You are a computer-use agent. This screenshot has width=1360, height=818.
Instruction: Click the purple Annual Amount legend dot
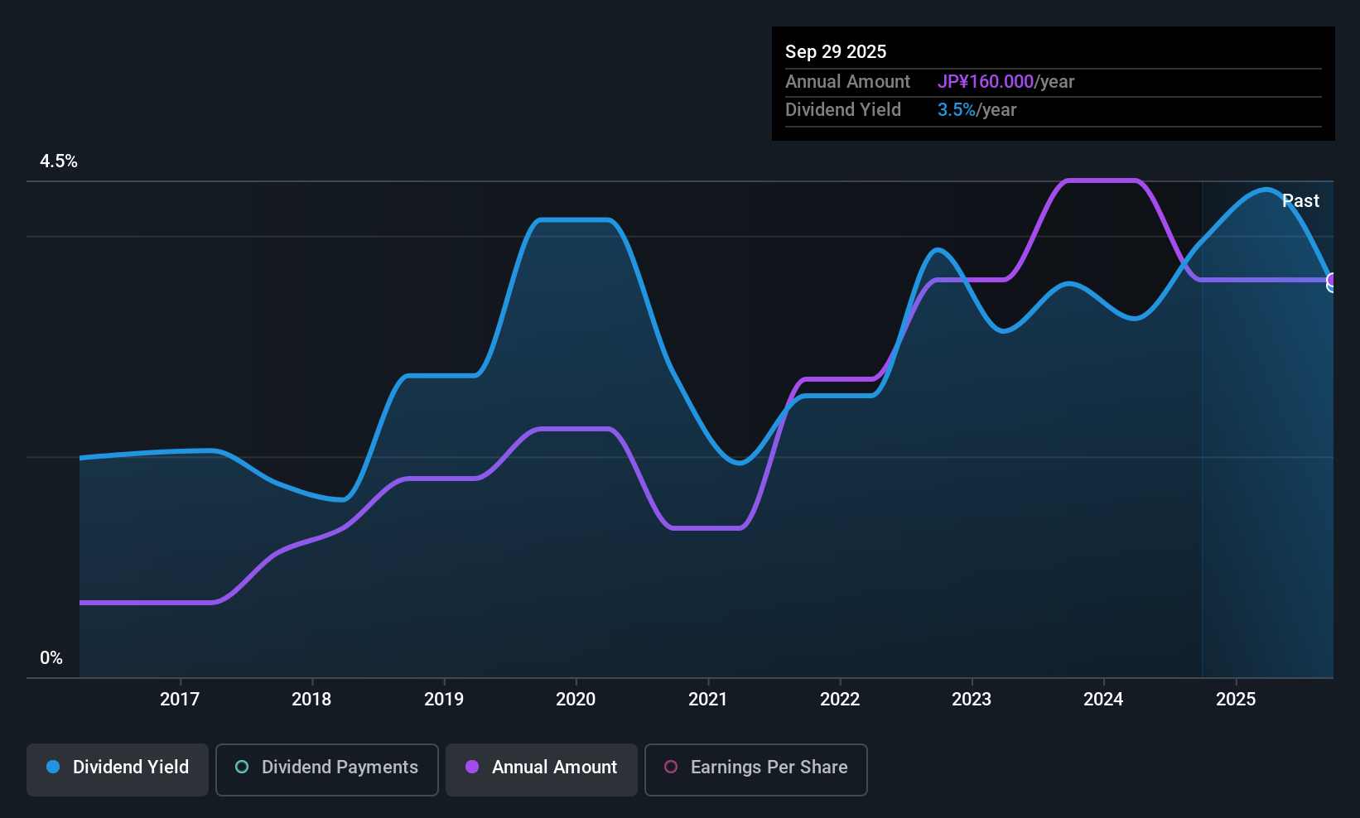click(x=472, y=767)
